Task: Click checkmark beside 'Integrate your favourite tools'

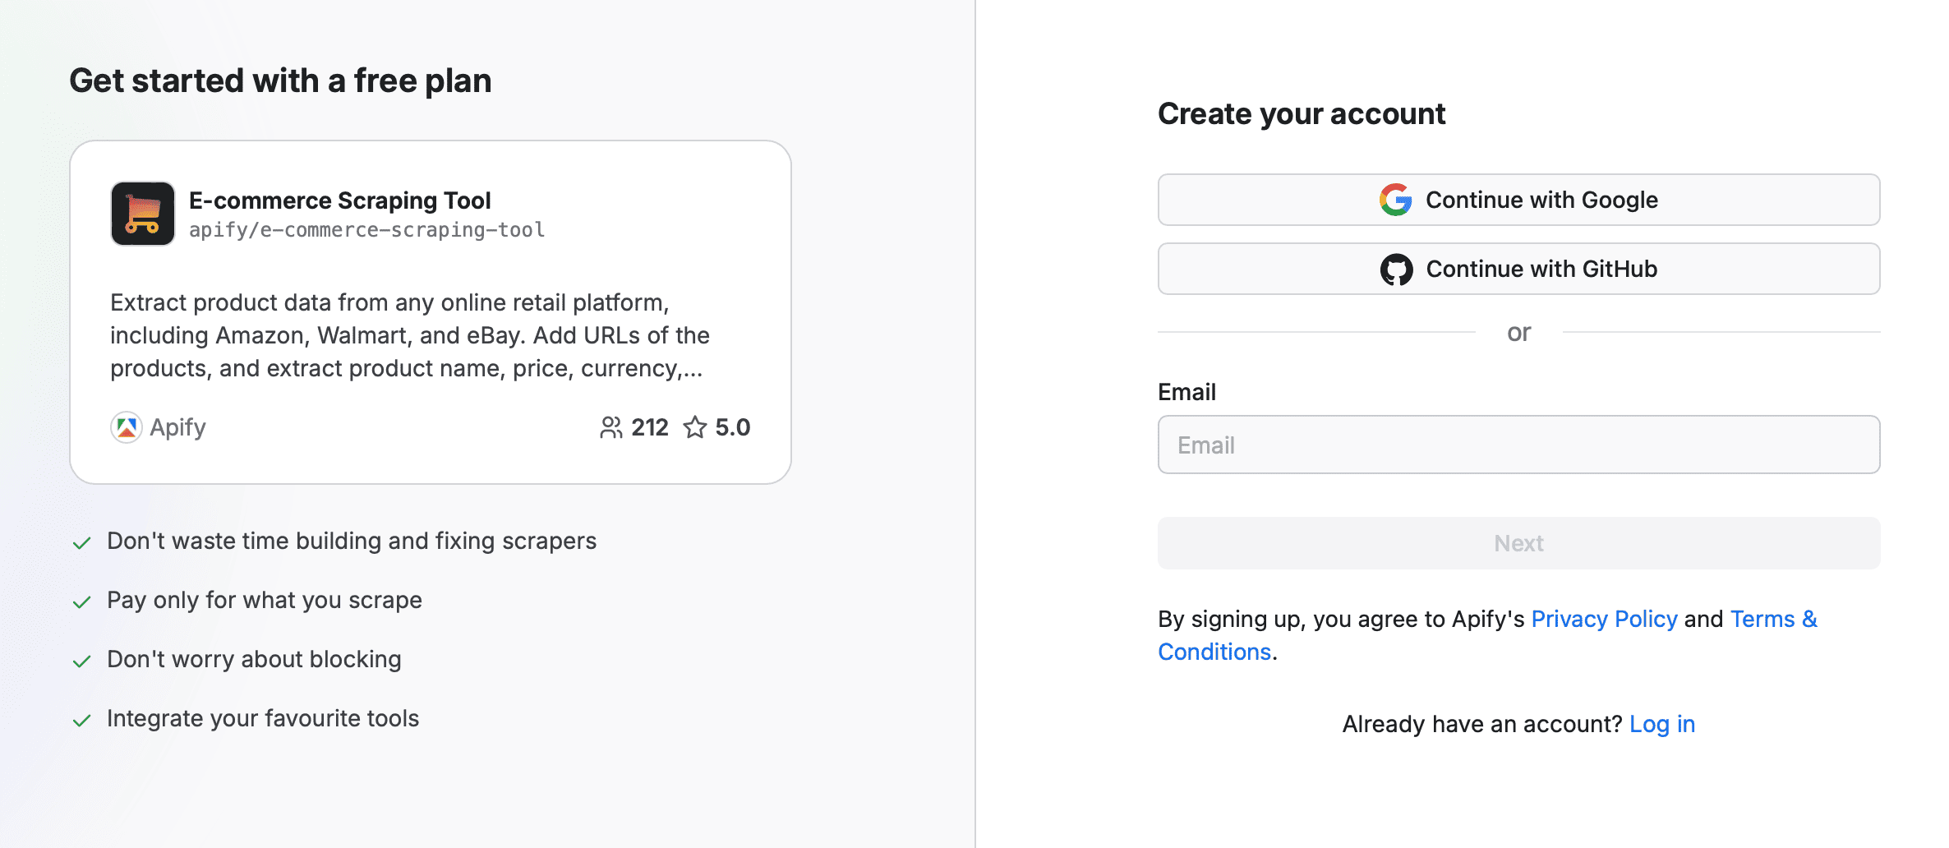Action: [81, 721]
